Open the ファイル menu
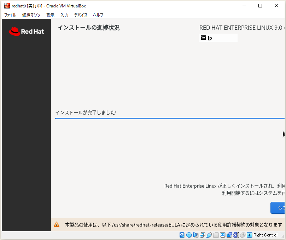Screen dimensions: 286x240 (10, 15)
